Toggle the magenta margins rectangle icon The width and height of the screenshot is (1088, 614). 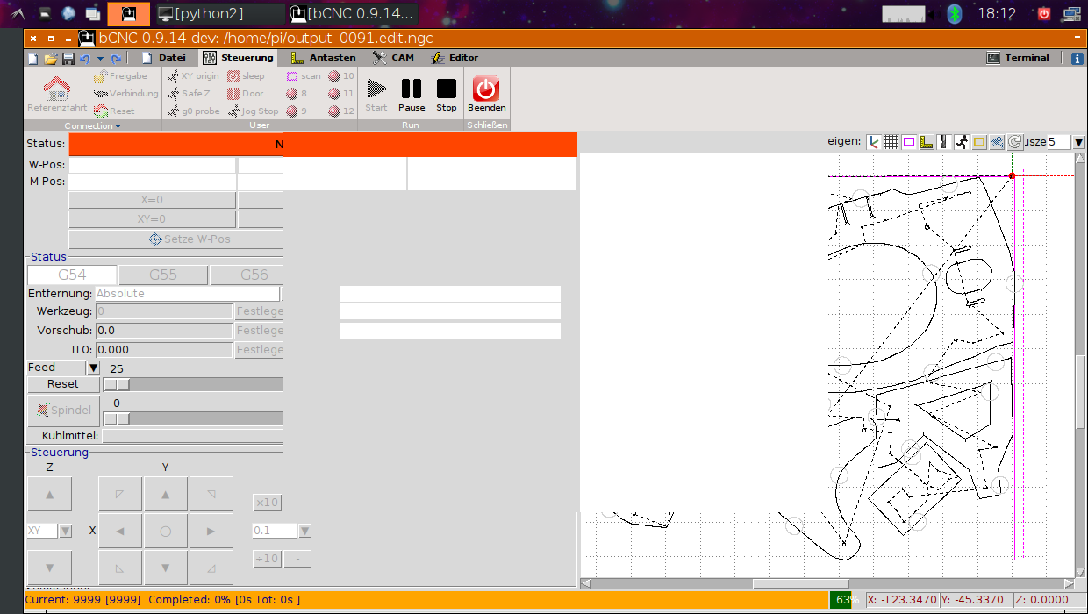click(909, 142)
